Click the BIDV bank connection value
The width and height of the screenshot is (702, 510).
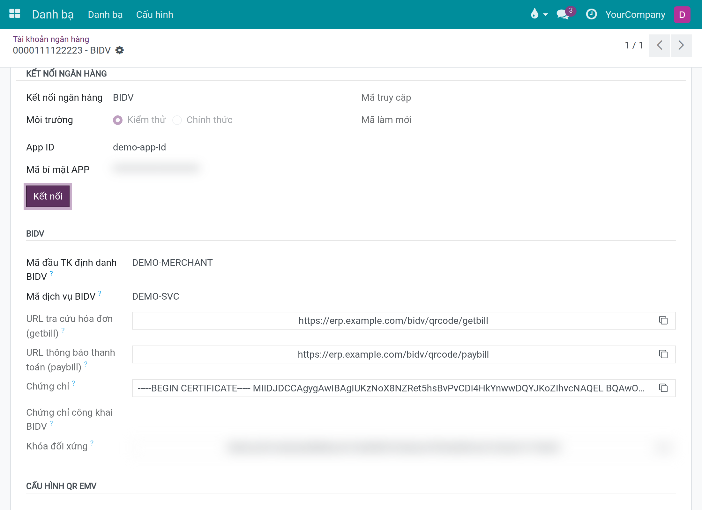(123, 98)
